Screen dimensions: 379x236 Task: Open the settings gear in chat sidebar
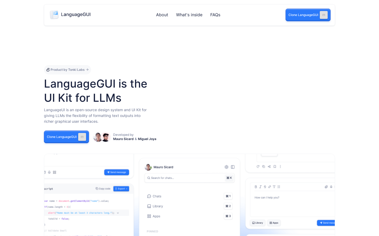[x=226, y=167]
